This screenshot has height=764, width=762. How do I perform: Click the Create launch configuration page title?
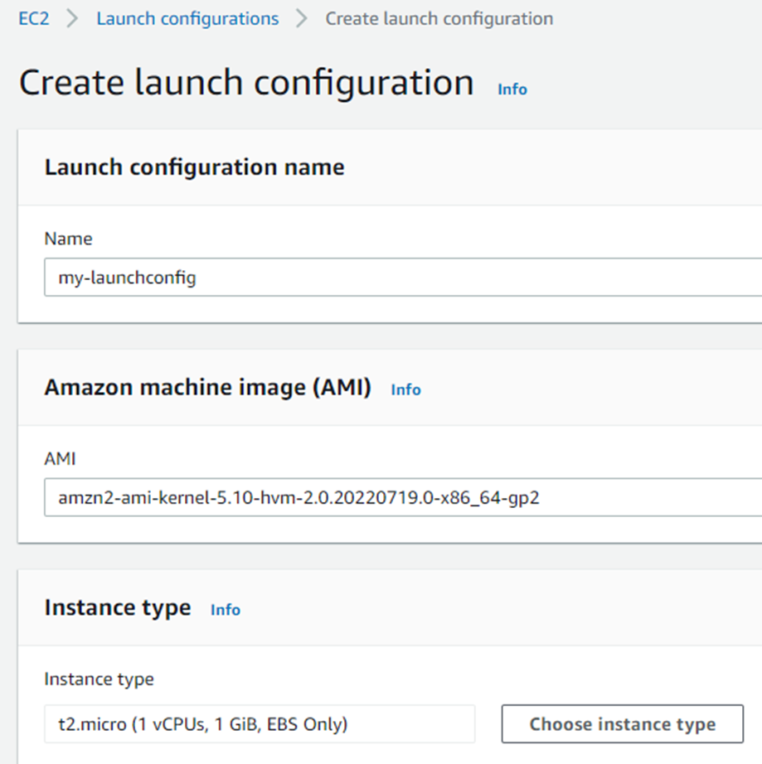pyautogui.click(x=246, y=82)
